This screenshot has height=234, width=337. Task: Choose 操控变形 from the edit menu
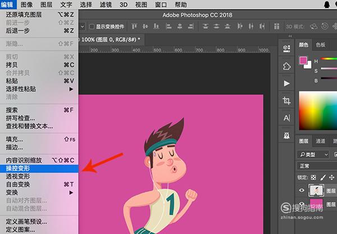pyautogui.click(x=39, y=168)
